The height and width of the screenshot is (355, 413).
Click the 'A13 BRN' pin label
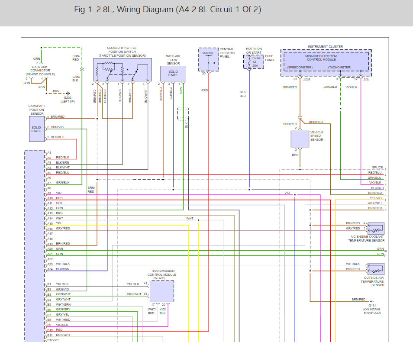(x=55, y=213)
